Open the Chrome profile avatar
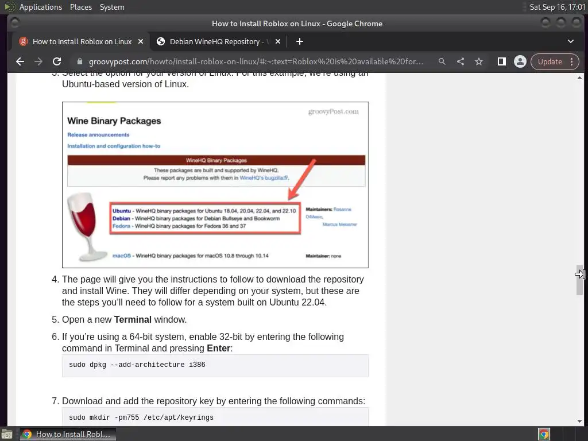 520,61
